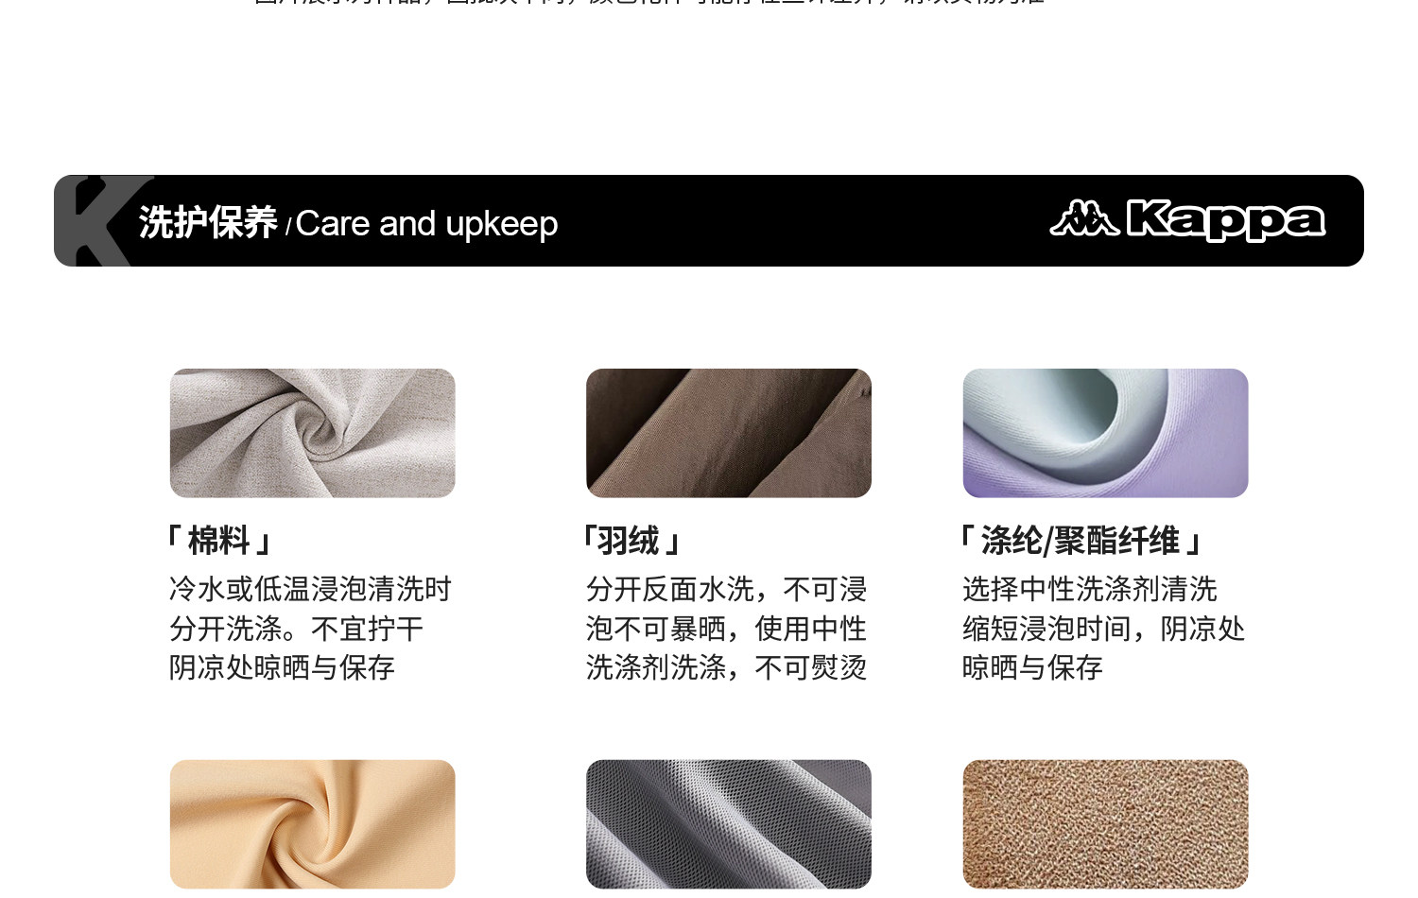
Task: Click the Kappa logo in the banner
Action: [x=1187, y=220]
